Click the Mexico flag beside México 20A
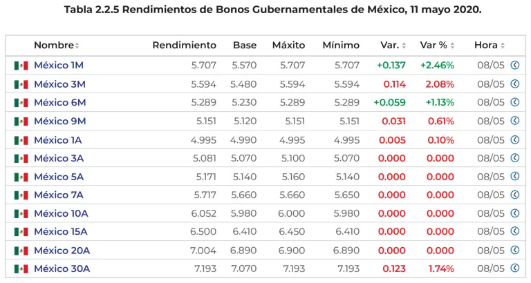 21,251
